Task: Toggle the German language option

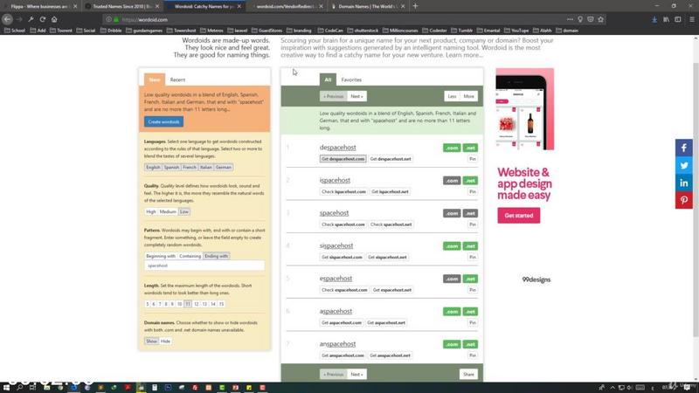Action: [x=224, y=168]
